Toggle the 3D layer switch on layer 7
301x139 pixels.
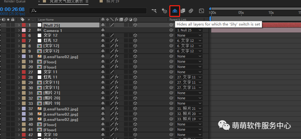pos(135,41)
